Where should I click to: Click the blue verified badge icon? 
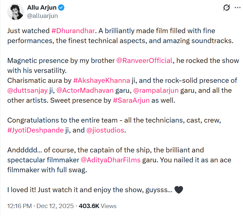(62, 8)
